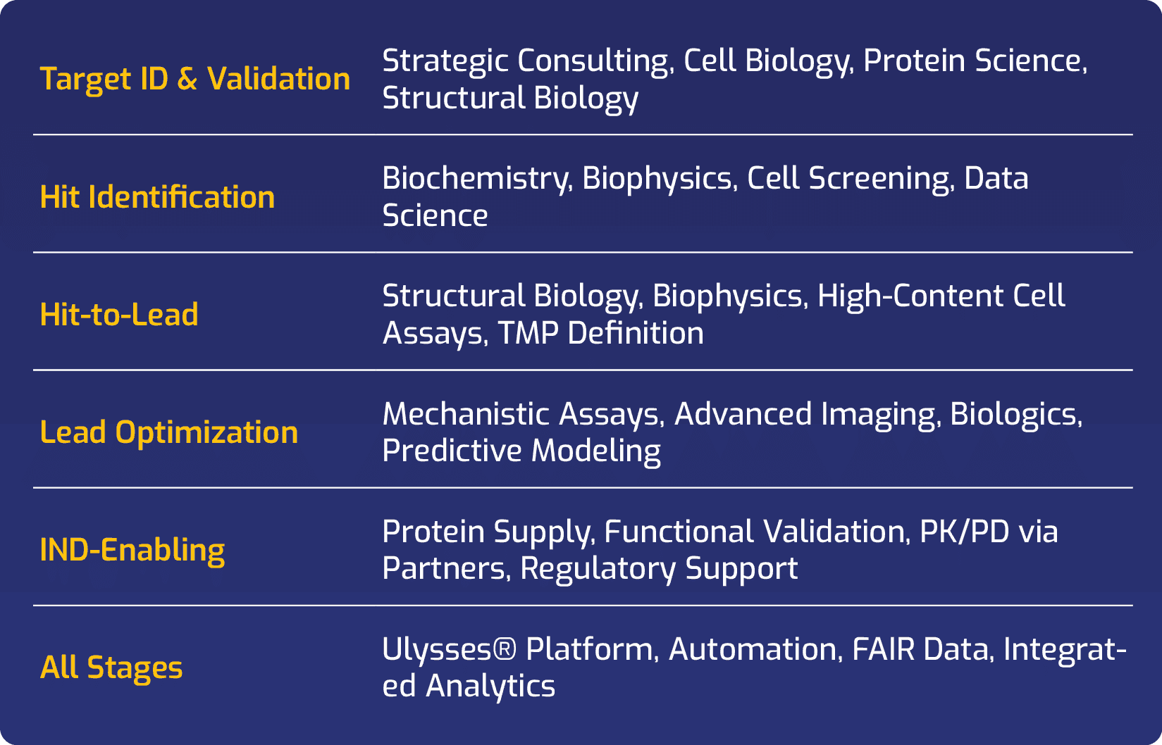Click the Target ID & Validation heading

194,79
